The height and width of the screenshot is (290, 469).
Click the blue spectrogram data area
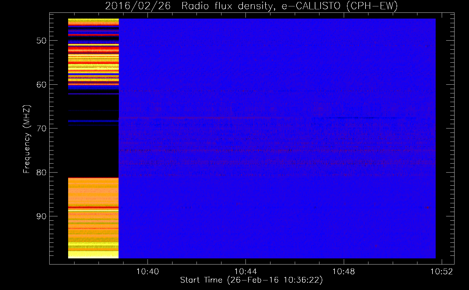277,138
